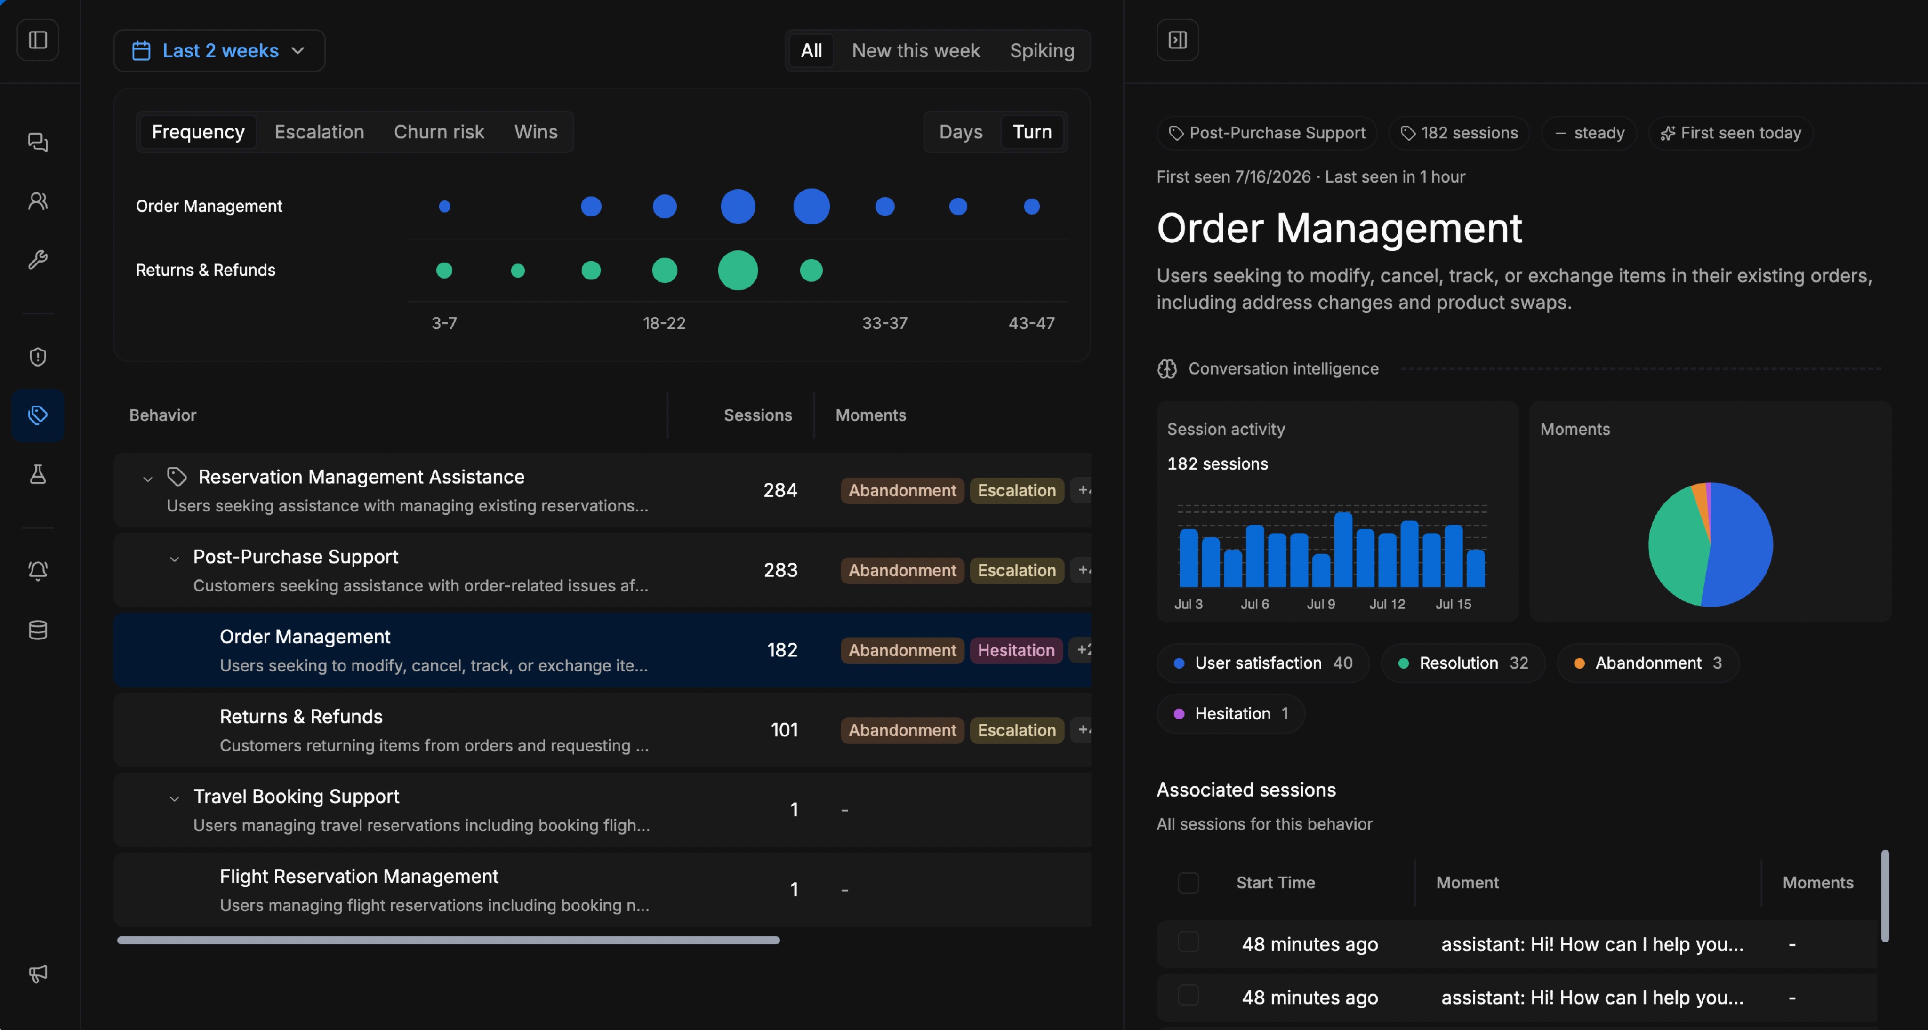Select the Hesitation 1 legend chip
This screenshot has height=1030, width=1928.
point(1231,714)
